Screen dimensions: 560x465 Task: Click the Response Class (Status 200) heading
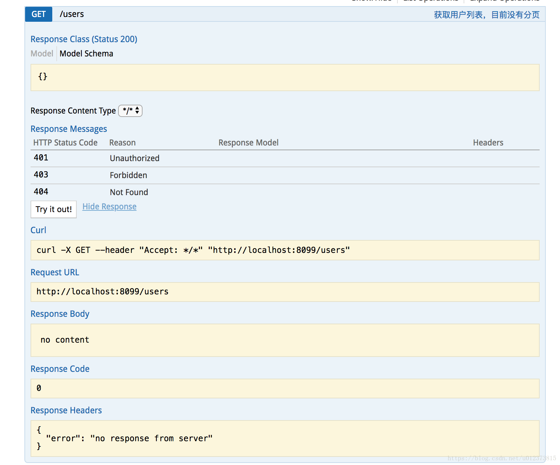coord(84,39)
